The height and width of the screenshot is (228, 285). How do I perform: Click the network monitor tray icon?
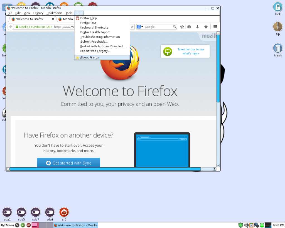click(257, 225)
